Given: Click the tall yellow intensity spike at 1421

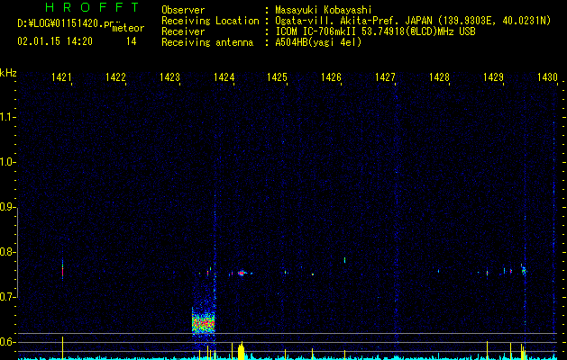Looking at the screenshot, I should click(62, 347).
